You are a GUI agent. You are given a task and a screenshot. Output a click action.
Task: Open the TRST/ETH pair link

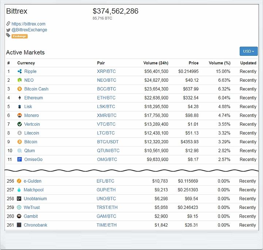click(x=107, y=207)
